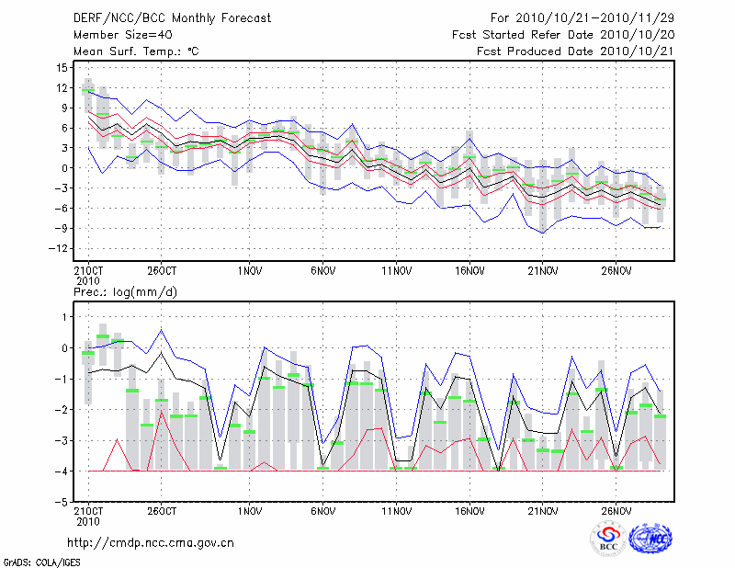
Task: Click 26OCT on the temperature chart axis
Action: point(162,271)
